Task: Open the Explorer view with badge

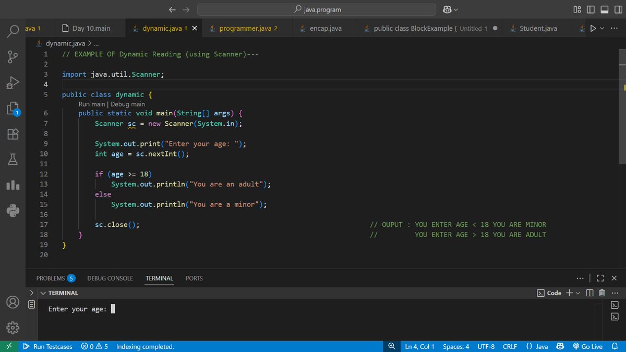Action: [x=13, y=108]
